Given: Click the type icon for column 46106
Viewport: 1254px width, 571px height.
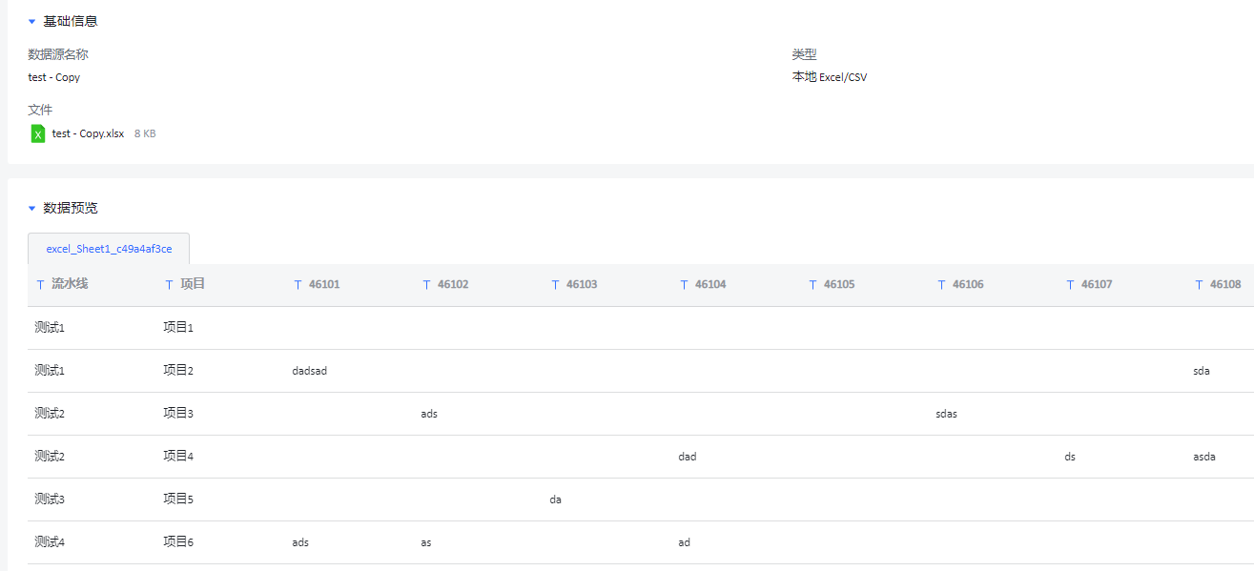Looking at the screenshot, I should coord(941,284).
